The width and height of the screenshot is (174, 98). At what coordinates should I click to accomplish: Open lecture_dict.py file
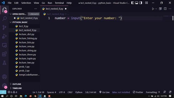point(27,34)
